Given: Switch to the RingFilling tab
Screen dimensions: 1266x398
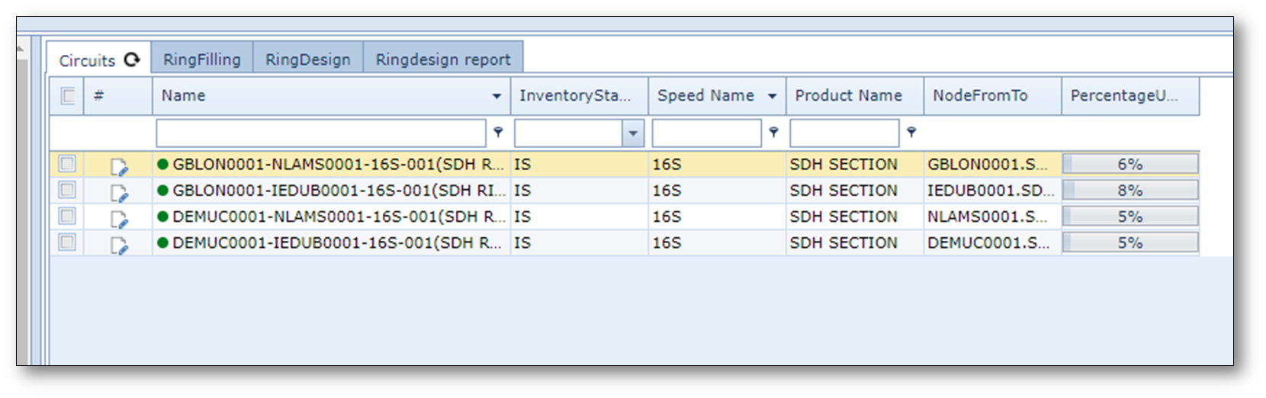Looking at the screenshot, I should tap(201, 59).
